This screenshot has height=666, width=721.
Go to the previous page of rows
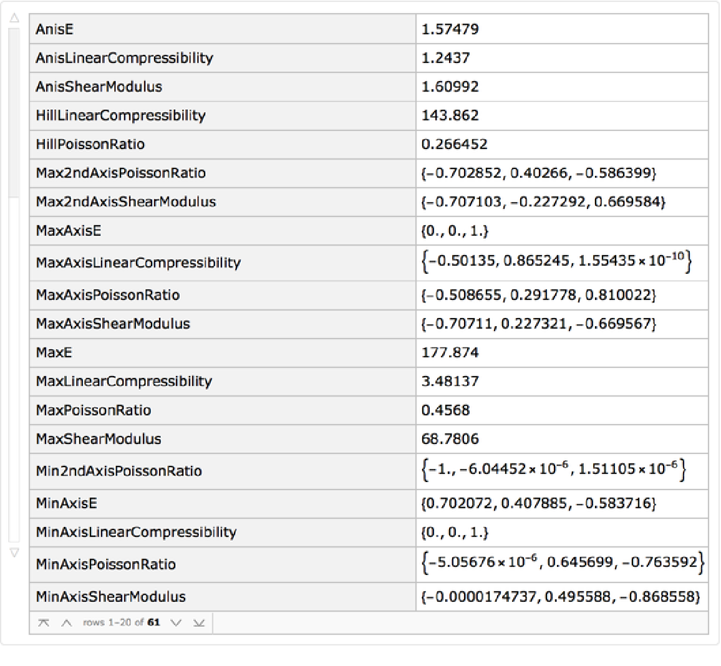coord(67,622)
